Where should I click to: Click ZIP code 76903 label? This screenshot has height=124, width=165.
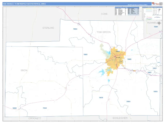click(x=118, y=51)
